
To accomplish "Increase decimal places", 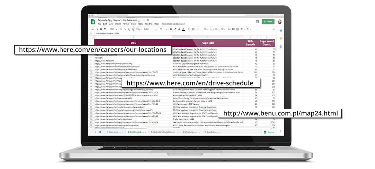I will coord(133,29).
